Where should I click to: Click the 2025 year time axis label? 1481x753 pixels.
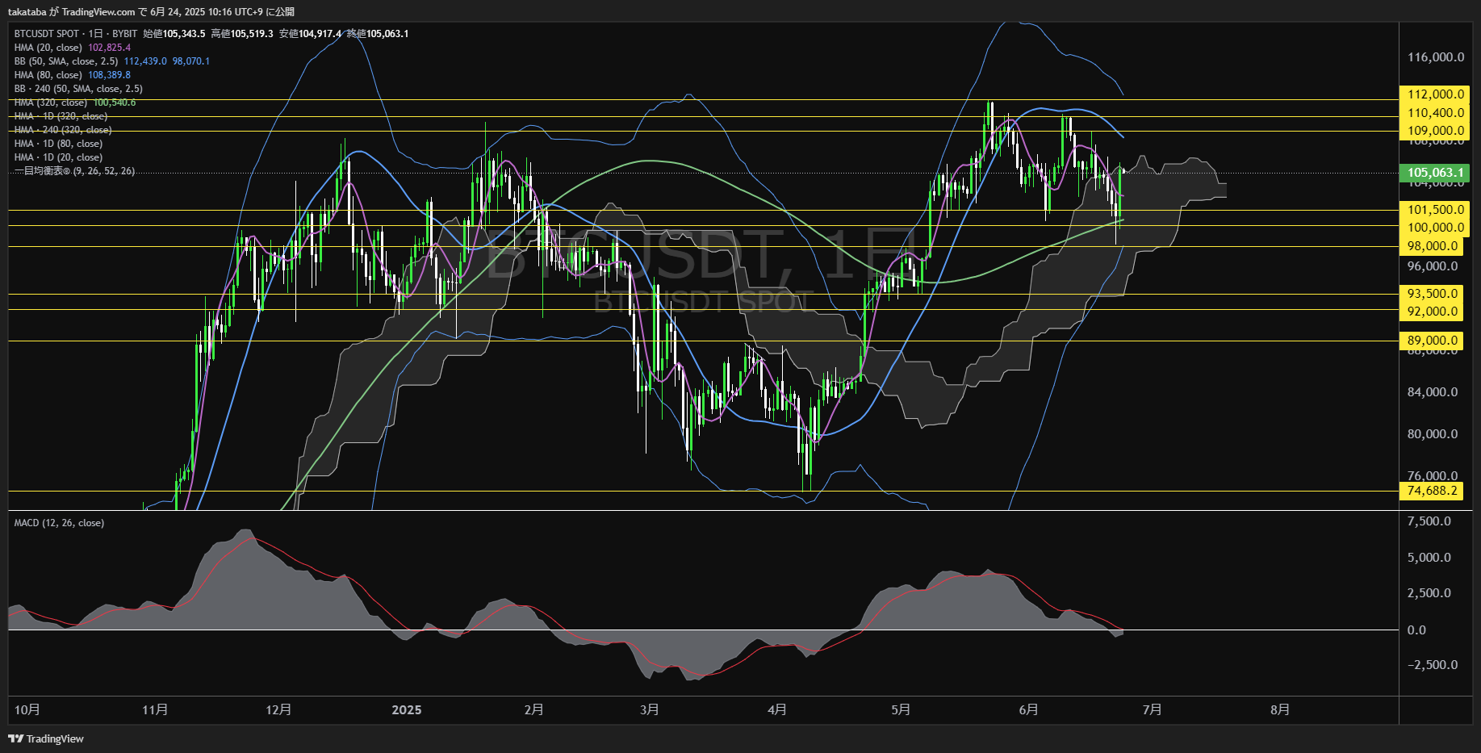pyautogui.click(x=407, y=709)
